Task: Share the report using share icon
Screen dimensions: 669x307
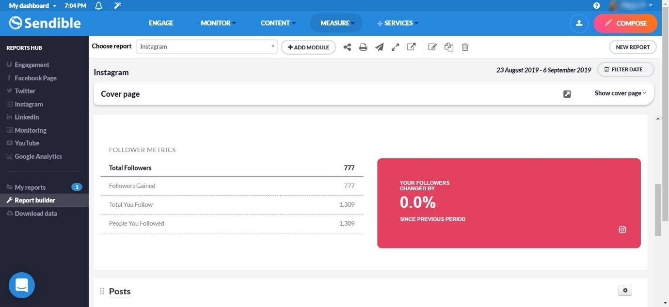Action: tap(347, 47)
